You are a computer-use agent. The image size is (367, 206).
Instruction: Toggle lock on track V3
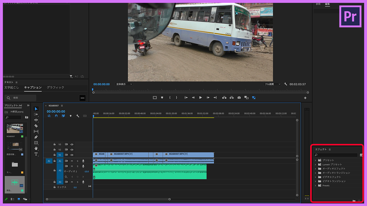[x=54, y=144]
